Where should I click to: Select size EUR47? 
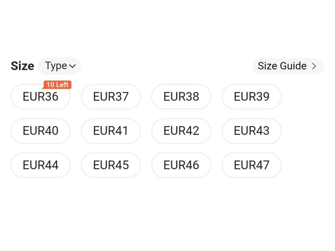pos(252,165)
